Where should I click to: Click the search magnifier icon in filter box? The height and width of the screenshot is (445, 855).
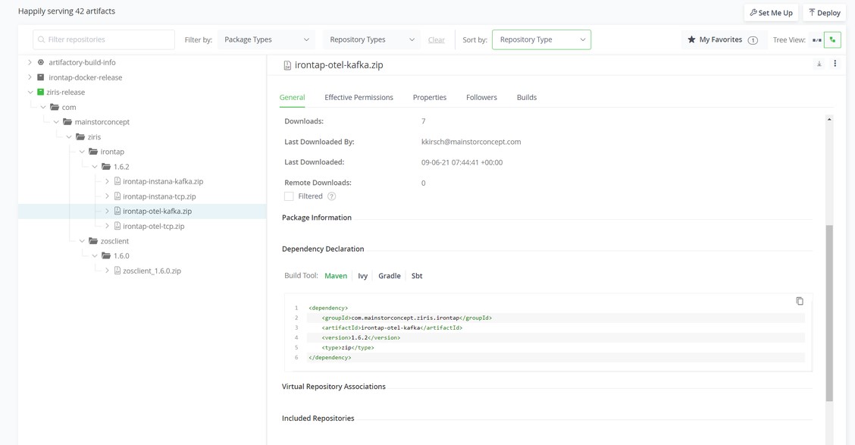42,40
